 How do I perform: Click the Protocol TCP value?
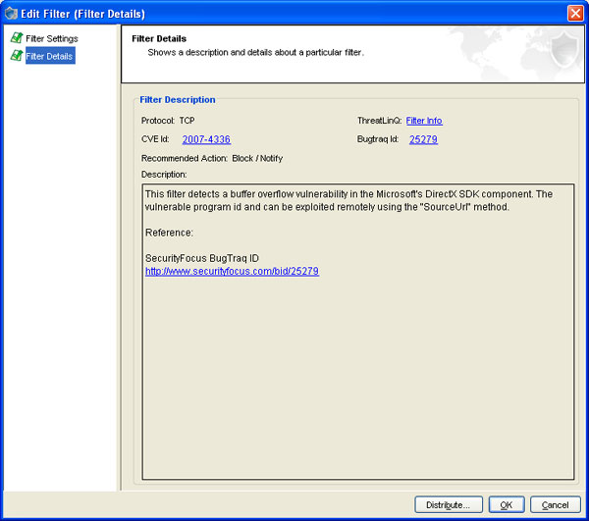click(x=187, y=121)
